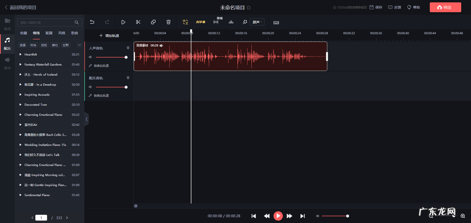Mute the 配乐音轨 track speaker
The image size is (471, 223).
pos(91,87)
